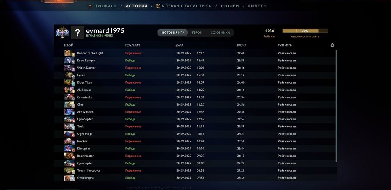
Task: Click Победа result in Lycan row
Action: click(130, 75)
